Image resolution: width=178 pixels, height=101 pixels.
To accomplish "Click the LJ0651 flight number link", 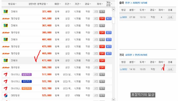I will (x=123, y=17).
